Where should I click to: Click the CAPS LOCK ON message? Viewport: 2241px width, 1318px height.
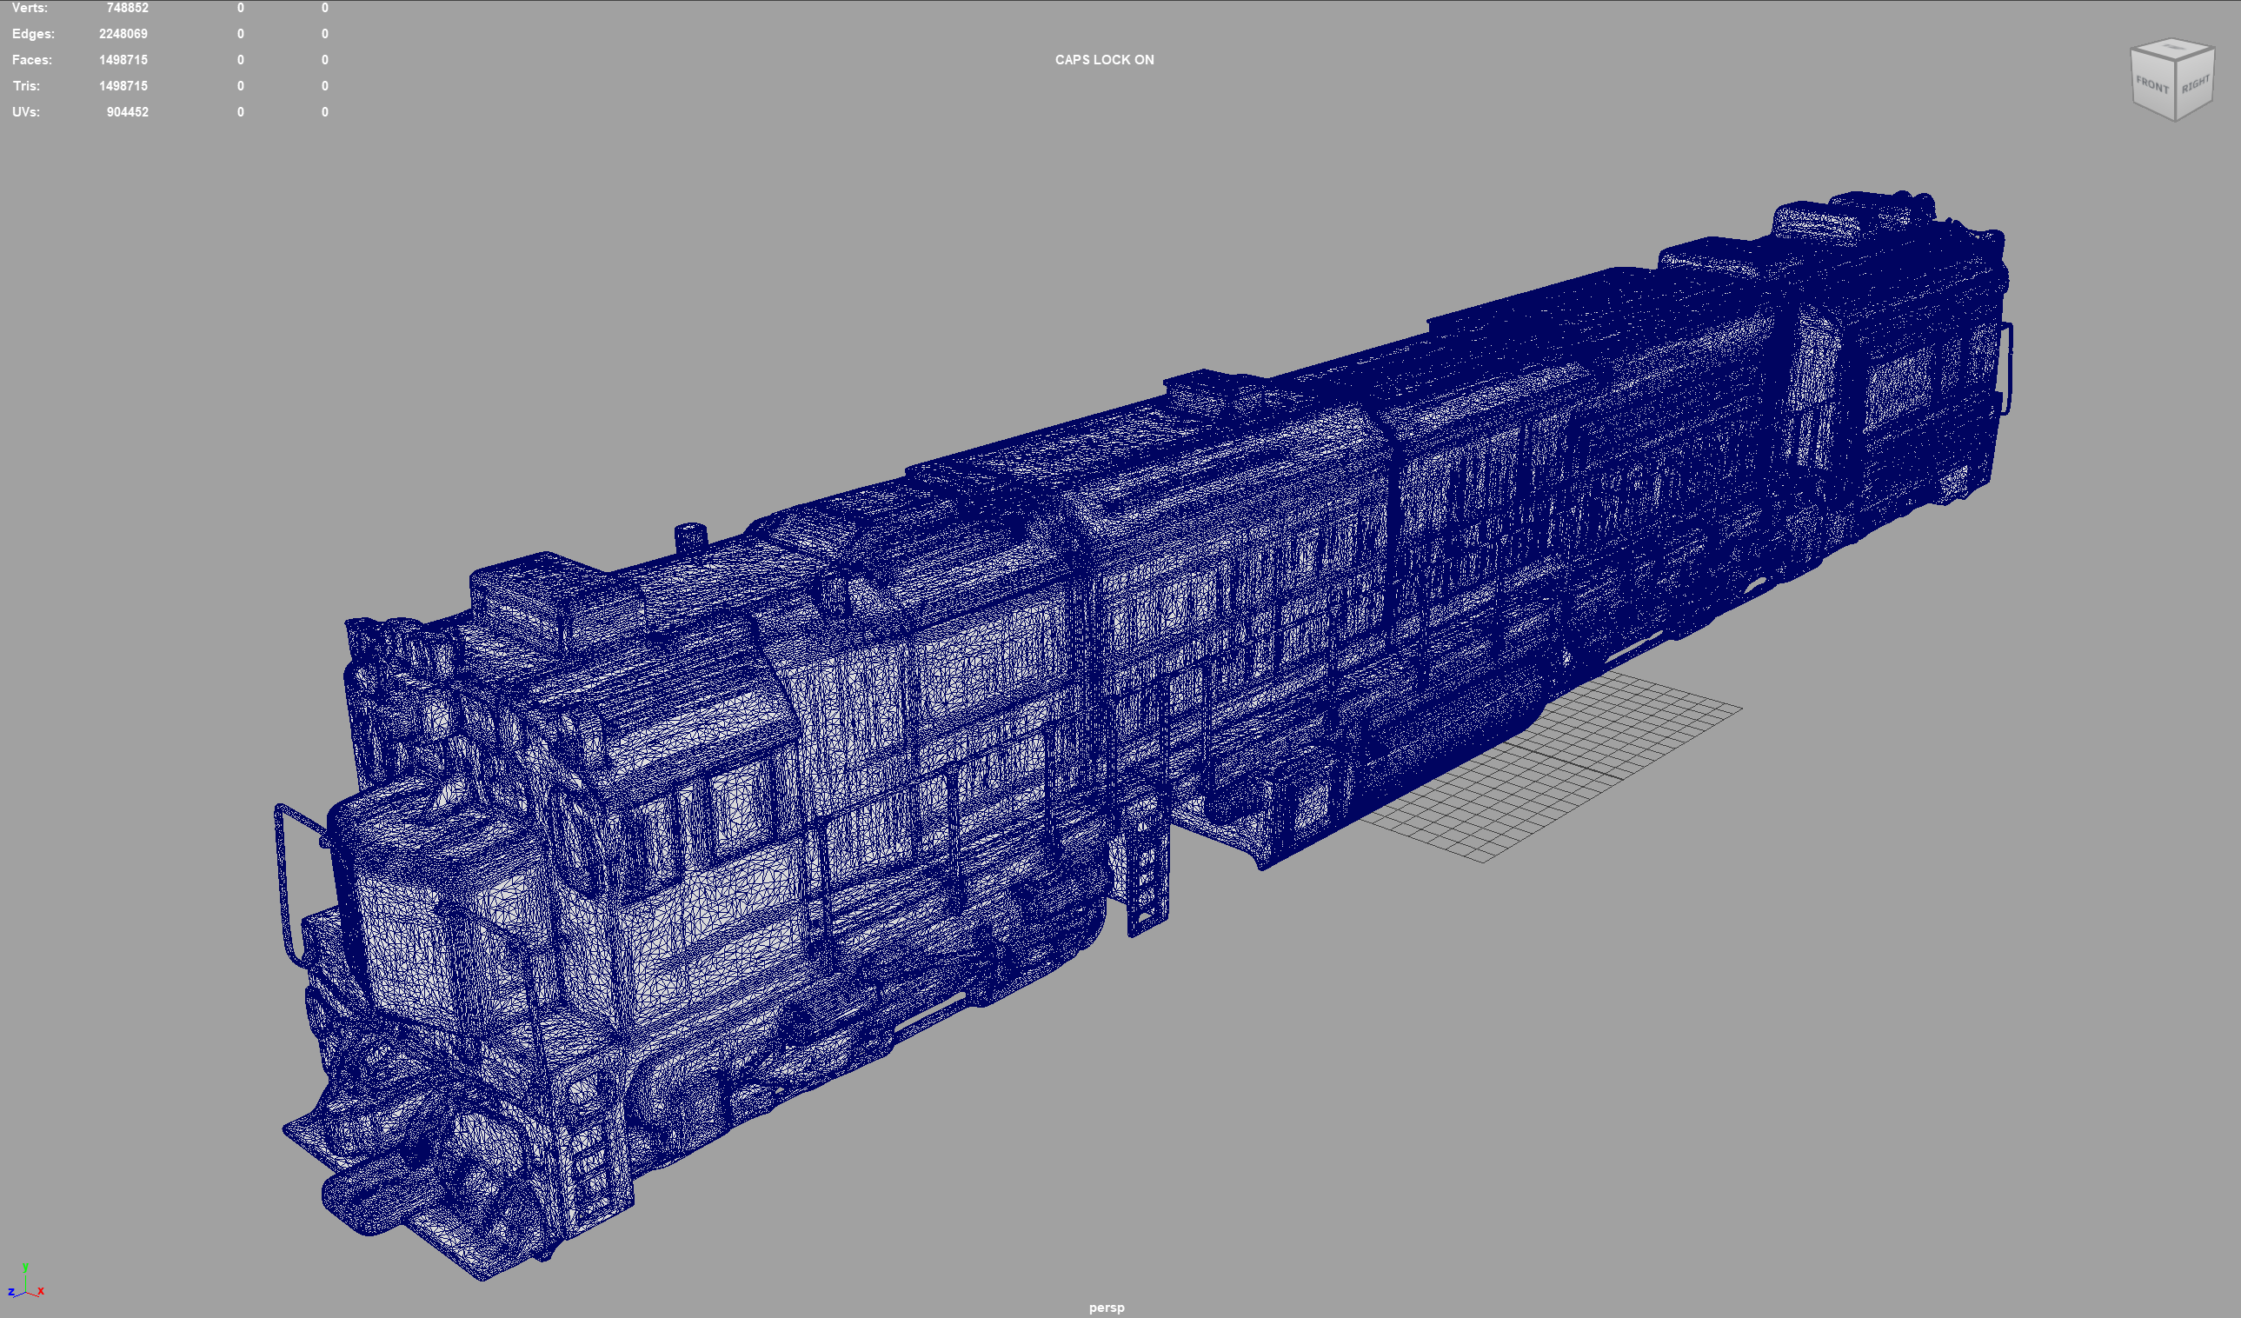click(1104, 60)
